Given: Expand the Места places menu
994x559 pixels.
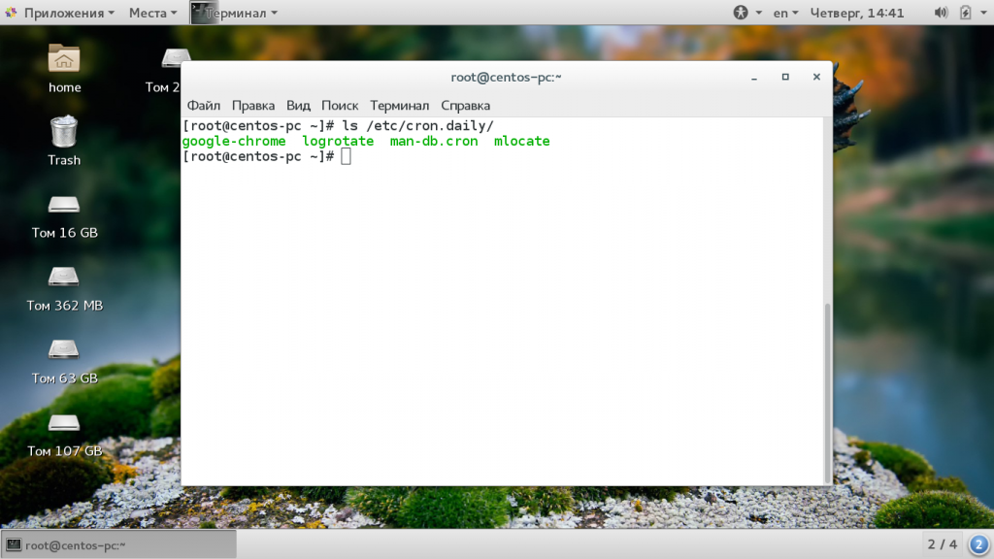Looking at the screenshot, I should point(152,13).
